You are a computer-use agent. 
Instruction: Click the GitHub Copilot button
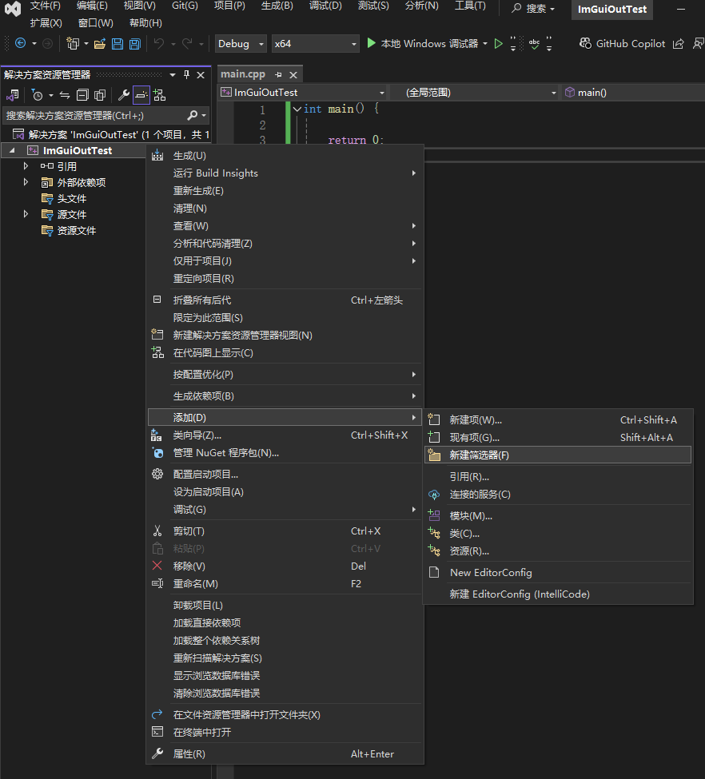(x=622, y=44)
